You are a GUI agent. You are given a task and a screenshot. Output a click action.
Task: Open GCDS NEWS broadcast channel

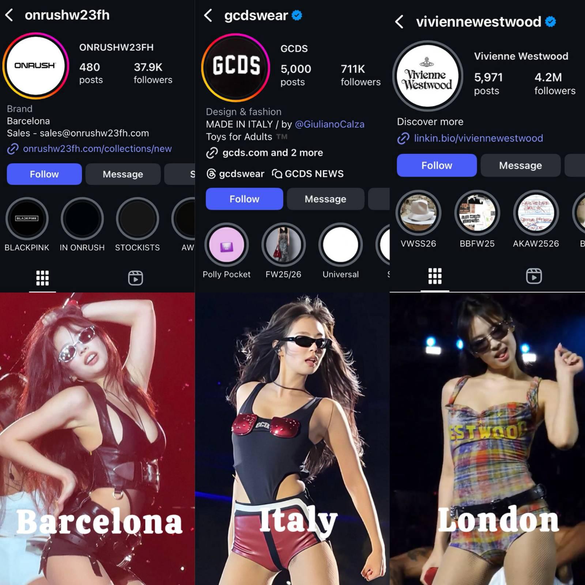tap(307, 174)
